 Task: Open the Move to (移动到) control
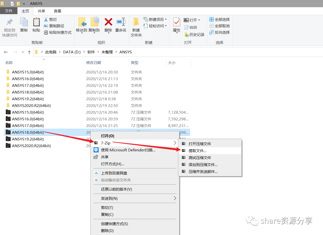pyautogui.click(x=82, y=25)
